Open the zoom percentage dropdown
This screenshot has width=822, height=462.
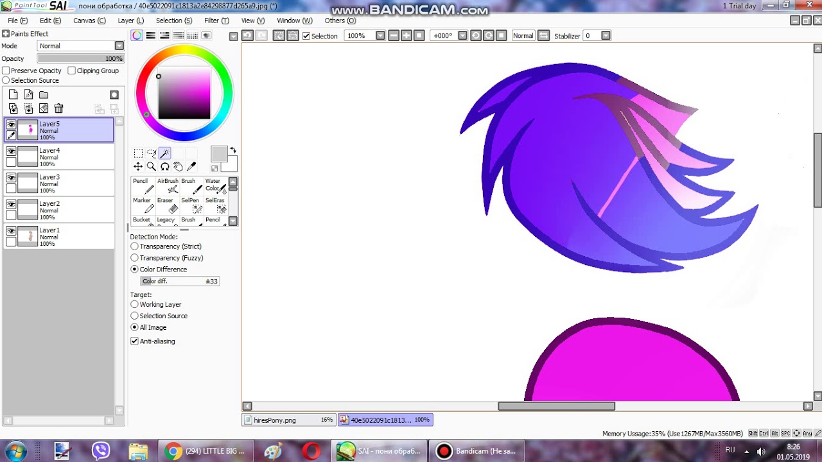pyautogui.click(x=380, y=36)
